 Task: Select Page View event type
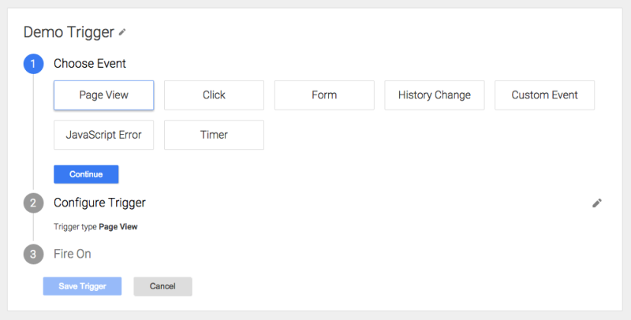click(x=104, y=95)
